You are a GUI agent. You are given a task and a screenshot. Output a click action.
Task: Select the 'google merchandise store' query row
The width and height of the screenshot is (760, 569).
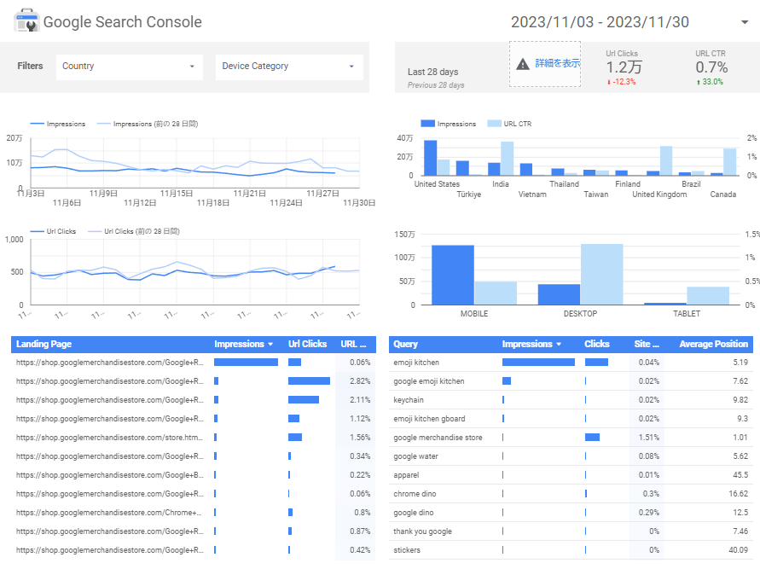[x=571, y=437]
